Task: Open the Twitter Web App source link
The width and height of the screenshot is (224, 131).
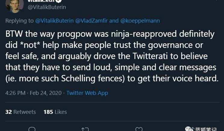Action: point(87,93)
